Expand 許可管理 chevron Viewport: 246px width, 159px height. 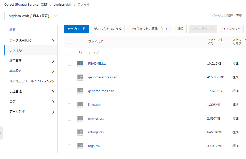[53, 61]
